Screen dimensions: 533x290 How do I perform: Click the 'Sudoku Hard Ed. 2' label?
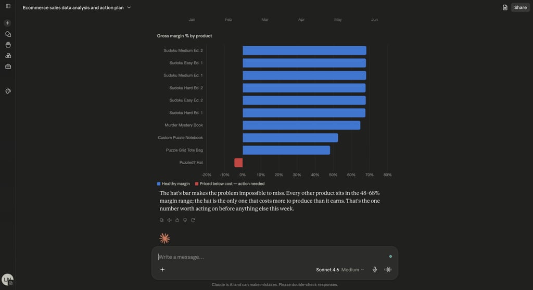186,88
